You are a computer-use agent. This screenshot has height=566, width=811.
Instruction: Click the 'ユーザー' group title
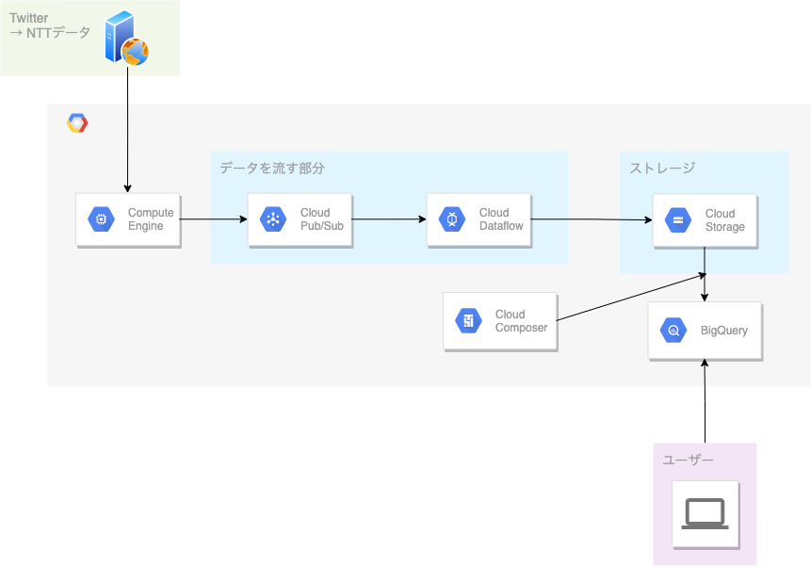tap(688, 460)
